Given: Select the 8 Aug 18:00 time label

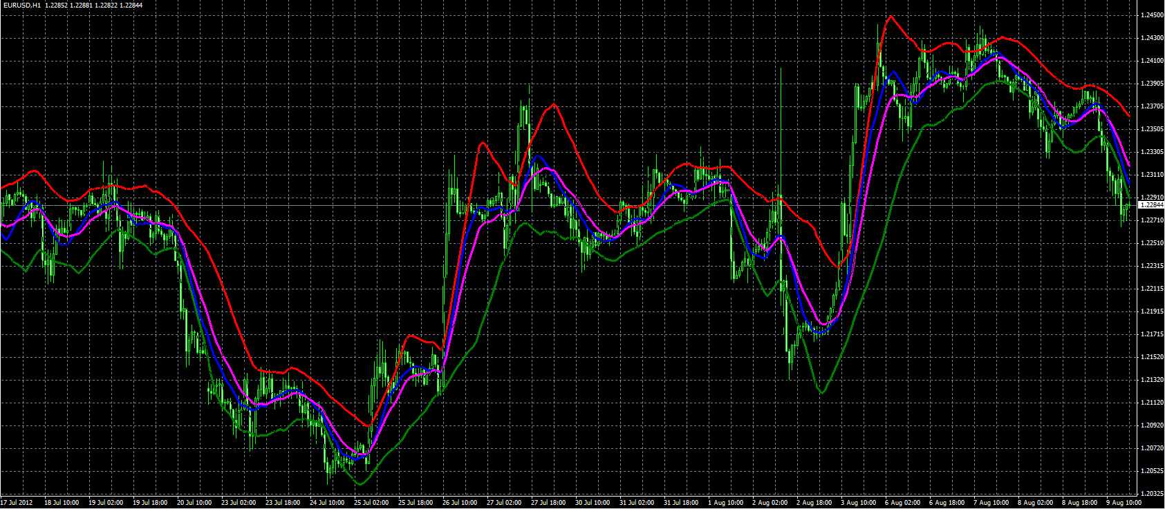Looking at the screenshot, I should (x=1079, y=503).
